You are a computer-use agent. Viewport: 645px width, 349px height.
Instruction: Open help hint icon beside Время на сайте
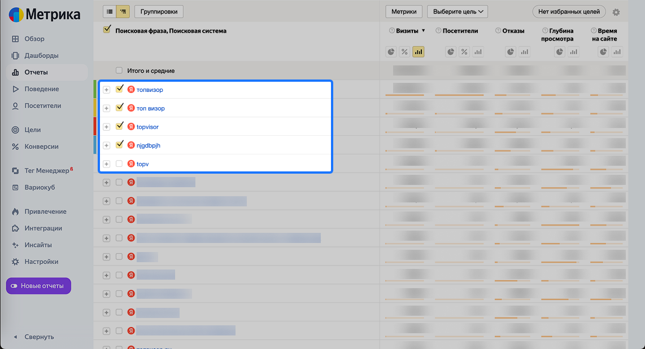click(x=594, y=31)
